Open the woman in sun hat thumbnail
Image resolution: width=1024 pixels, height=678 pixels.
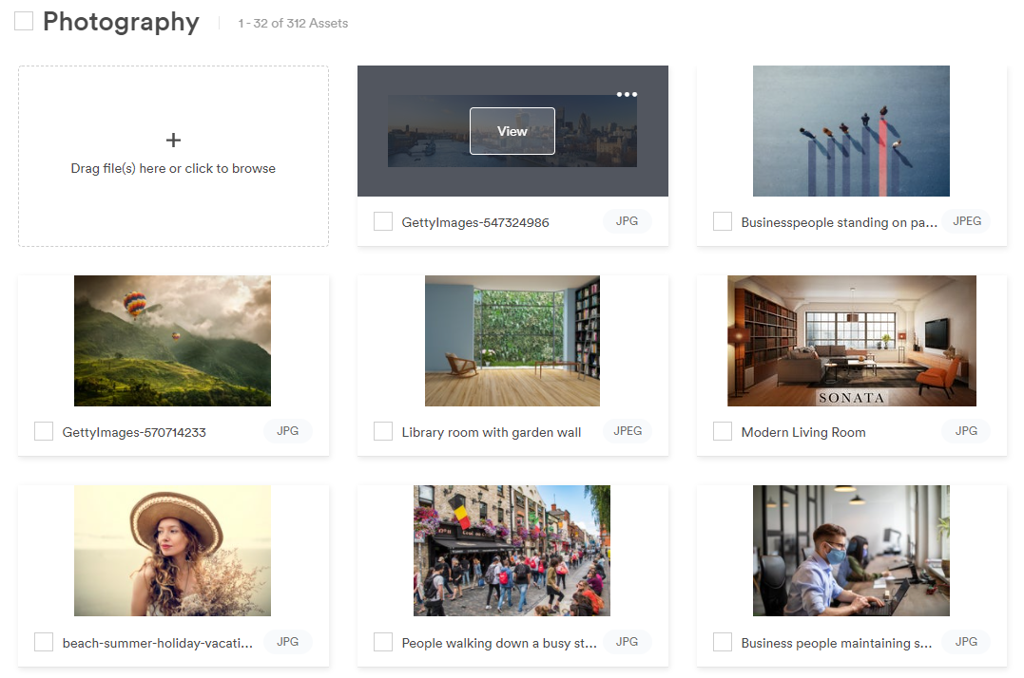[x=172, y=551]
